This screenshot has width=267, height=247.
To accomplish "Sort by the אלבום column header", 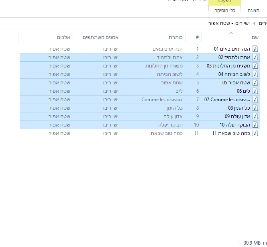I will click(x=63, y=37).
